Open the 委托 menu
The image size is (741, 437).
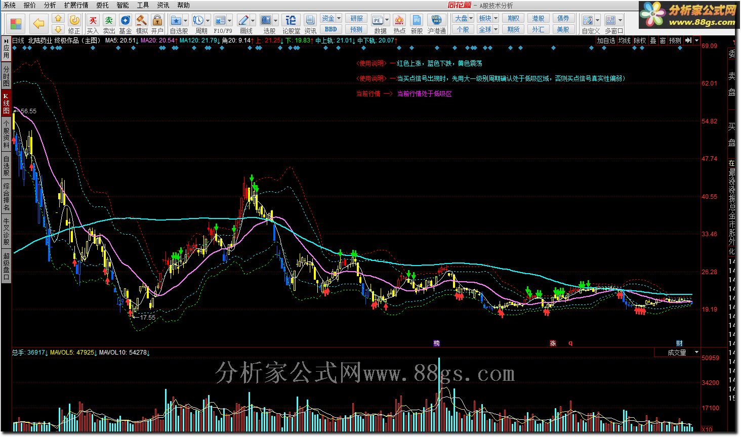102,5
